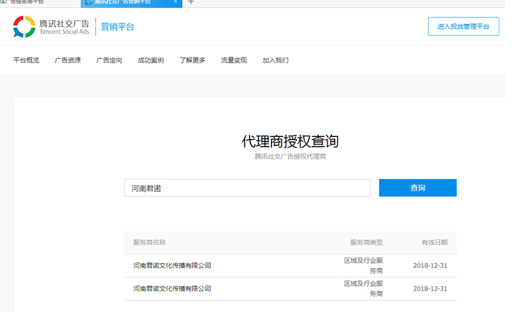
Task: Click second row's 区域及行业服务商 type cell
Action: tap(364, 289)
